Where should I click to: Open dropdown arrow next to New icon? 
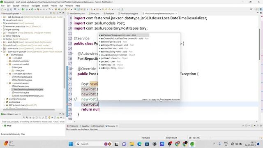pos(5,9)
